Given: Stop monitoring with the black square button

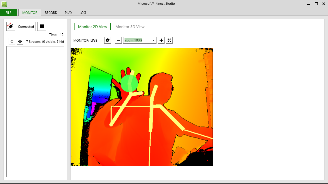Looking at the screenshot, I should [42, 26].
